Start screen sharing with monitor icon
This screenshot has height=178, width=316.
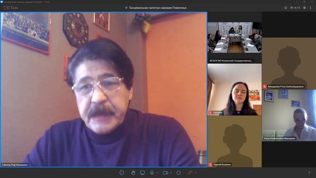142,173
